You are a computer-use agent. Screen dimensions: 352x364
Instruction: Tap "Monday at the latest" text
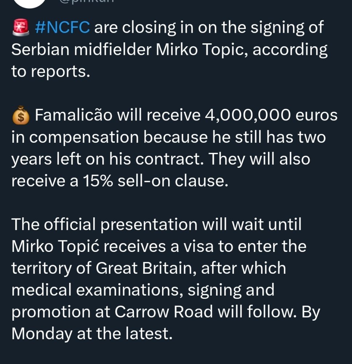click(x=91, y=334)
